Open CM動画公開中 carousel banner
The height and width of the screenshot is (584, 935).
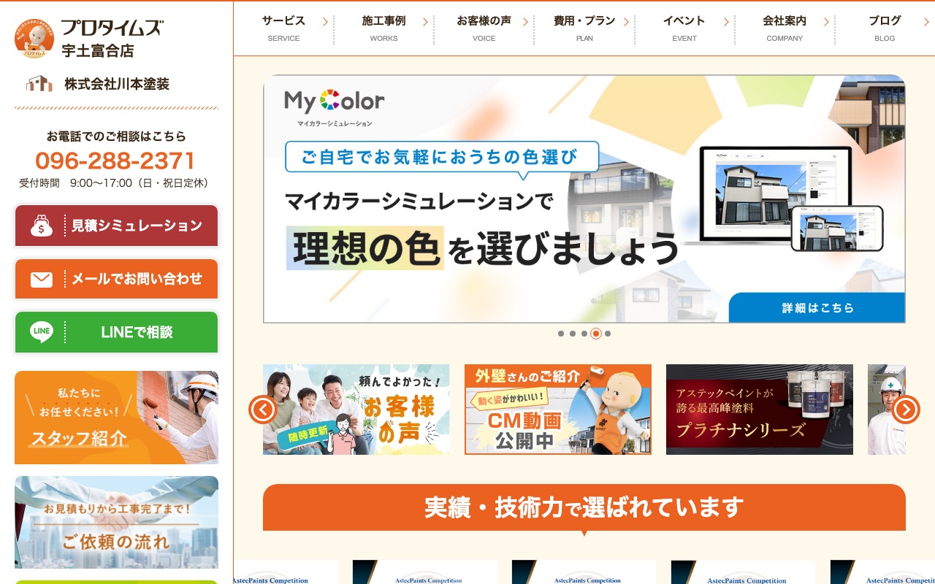[558, 410]
